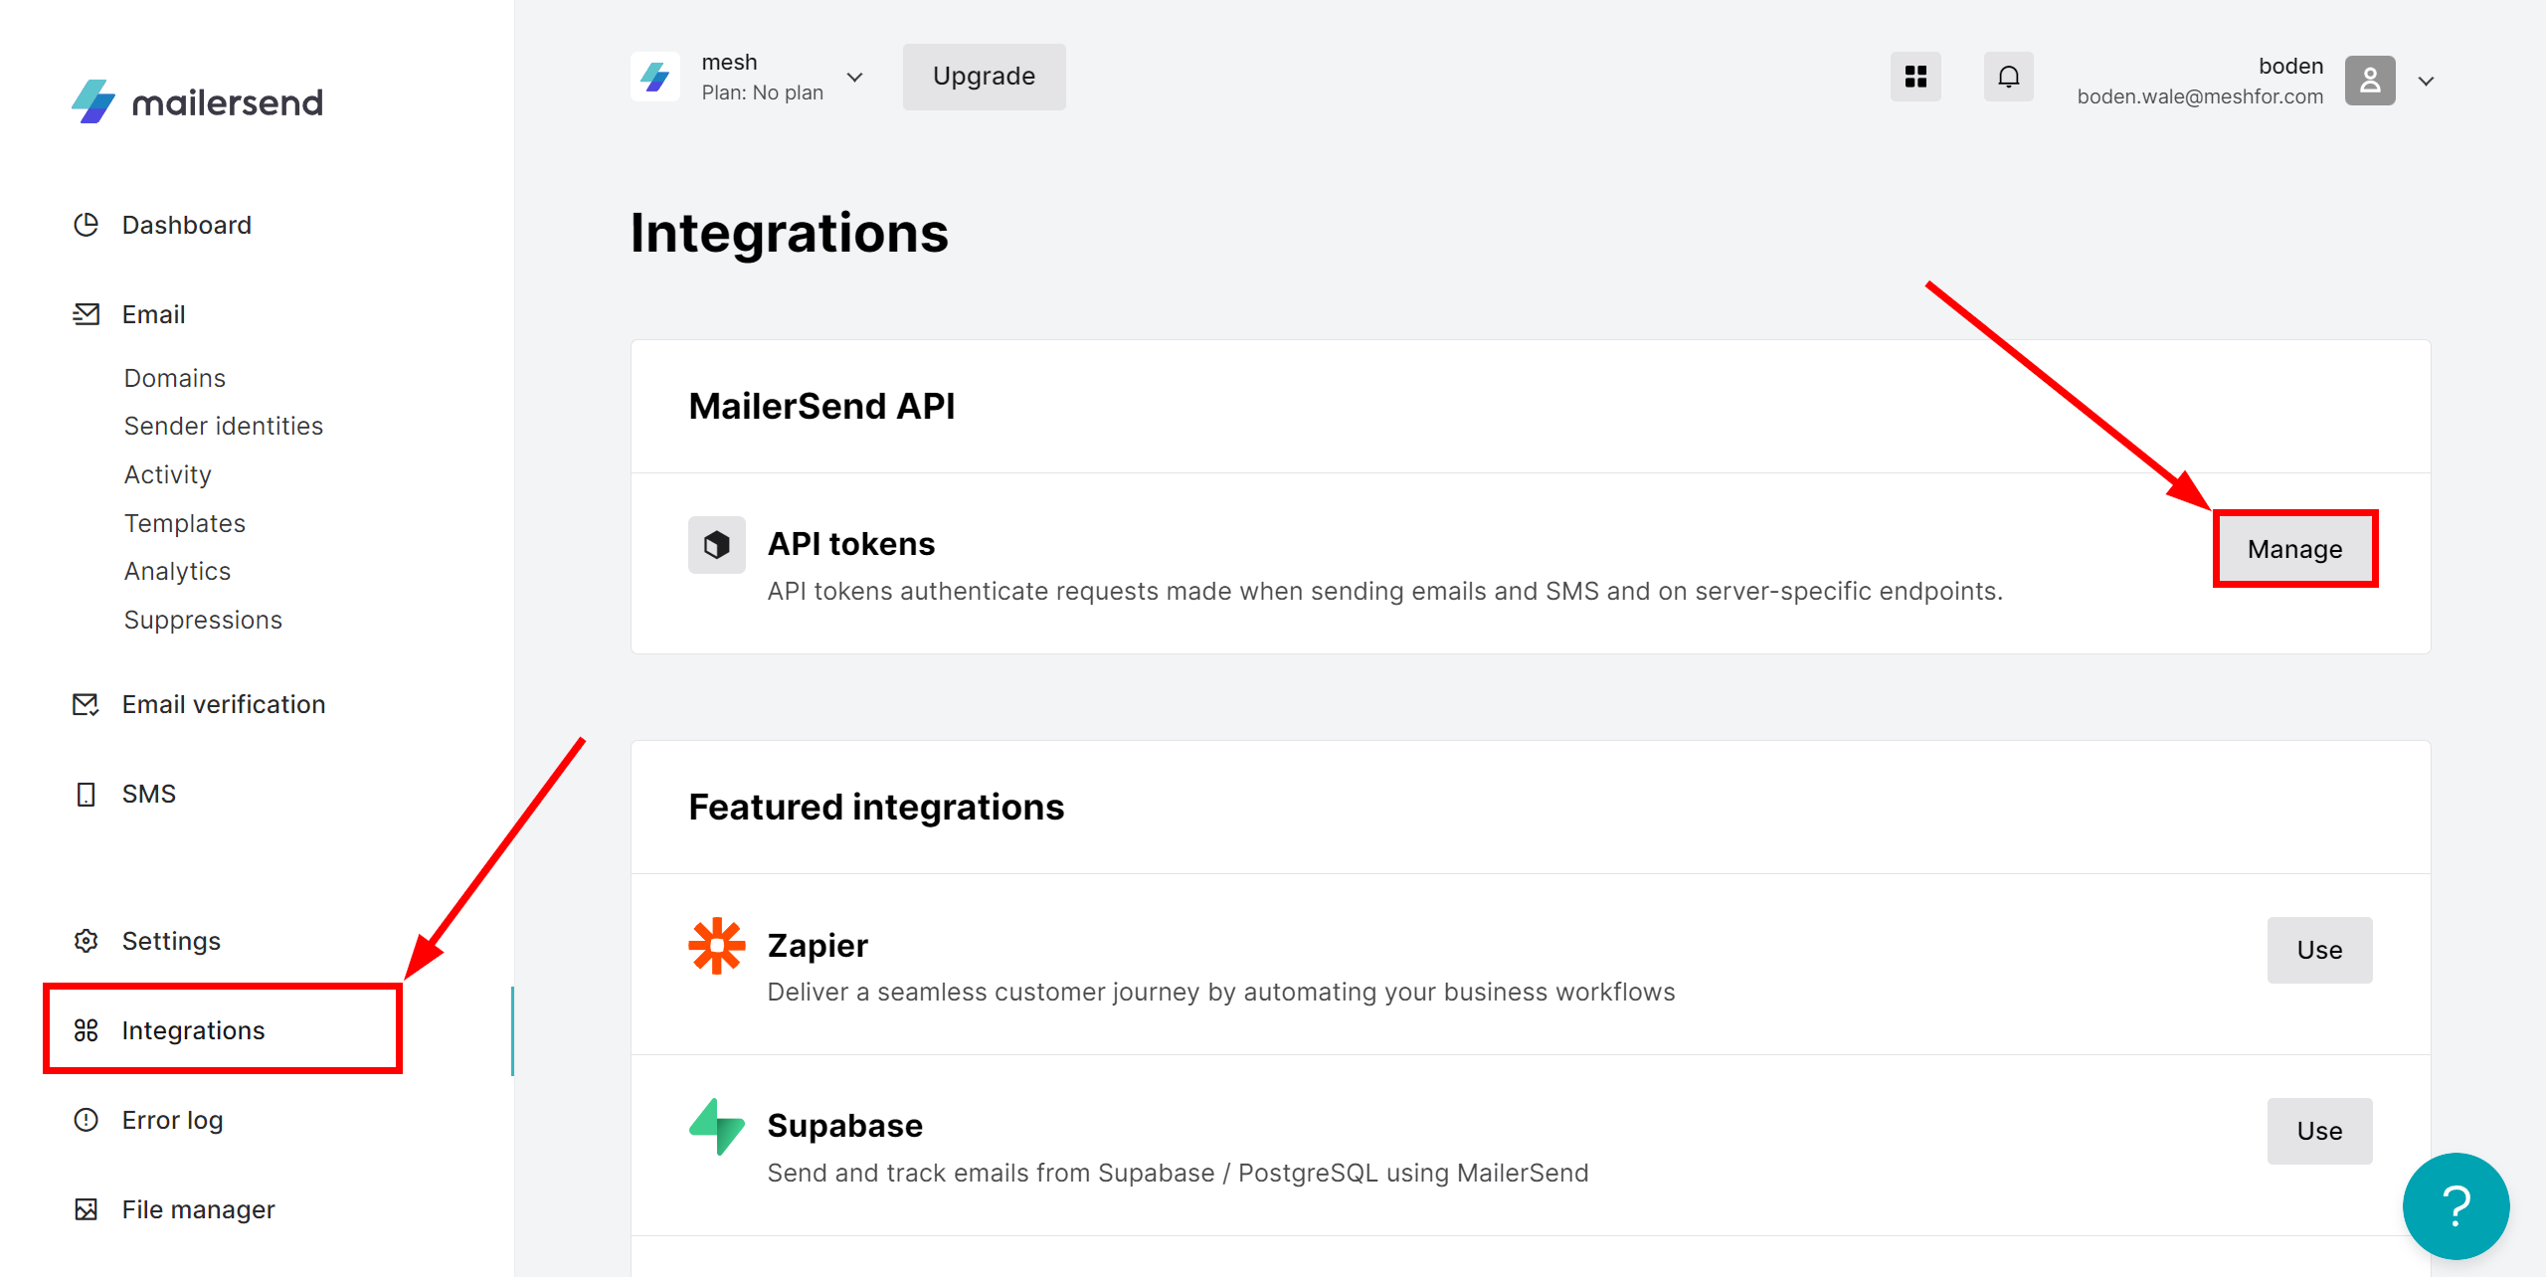Use the Supabase integration
Screen dimensions: 2546x1277
click(x=2320, y=1131)
